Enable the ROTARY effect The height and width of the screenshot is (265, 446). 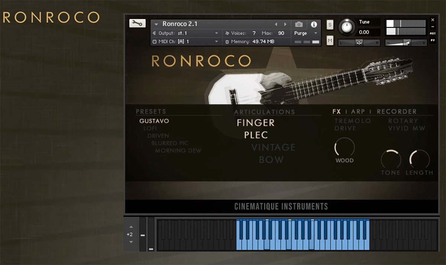[x=403, y=121]
